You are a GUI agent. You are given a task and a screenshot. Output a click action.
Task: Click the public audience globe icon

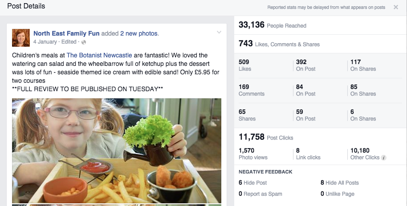[84, 42]
